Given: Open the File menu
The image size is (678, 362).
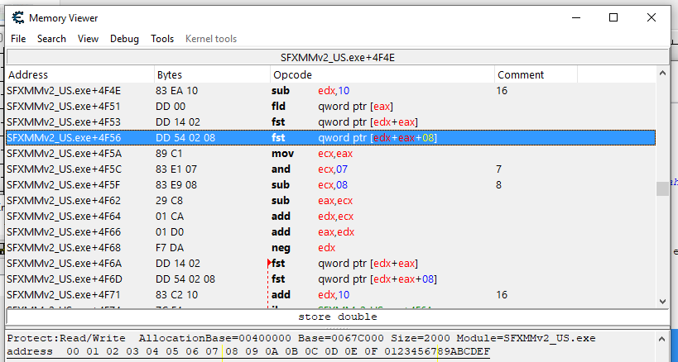Looking at the screenshot, I should (18, 39).
